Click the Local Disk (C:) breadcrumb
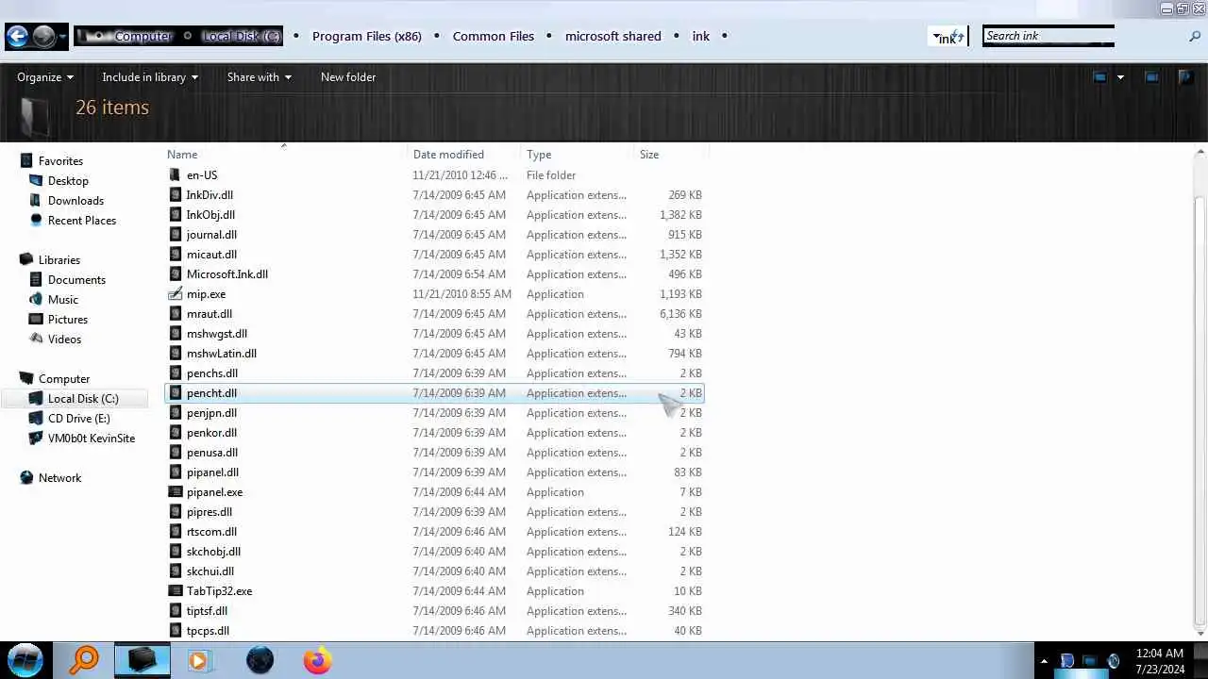 (x=242, y=37)
